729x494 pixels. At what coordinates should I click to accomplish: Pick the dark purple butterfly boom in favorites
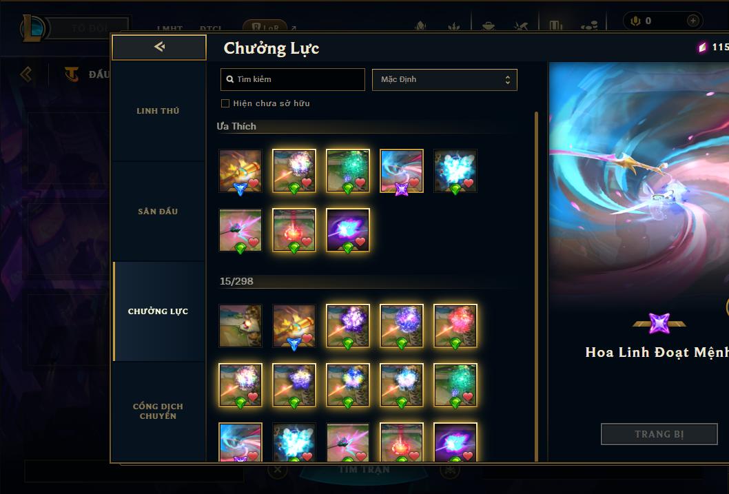tap(348, 230)
